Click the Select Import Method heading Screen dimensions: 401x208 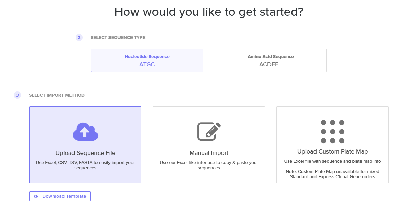pyautogui.click(x=57, y=95)
